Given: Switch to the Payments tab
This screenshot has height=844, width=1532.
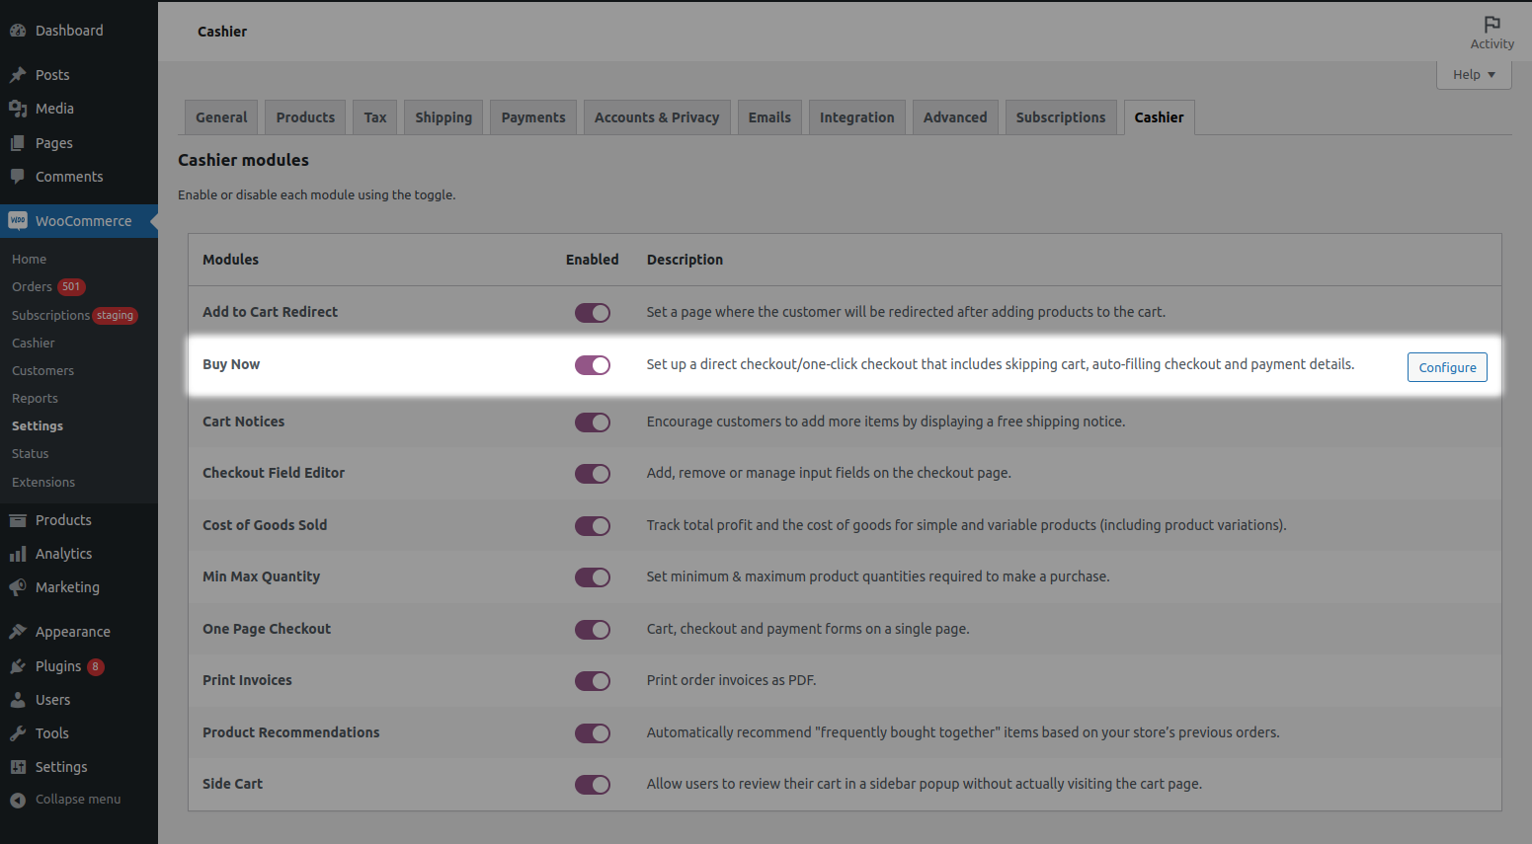Looking at the screenshot, I should click(x=532, y=116).
